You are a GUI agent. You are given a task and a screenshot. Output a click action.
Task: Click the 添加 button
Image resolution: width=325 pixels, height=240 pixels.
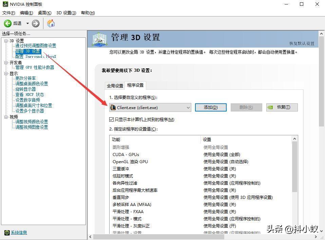point(211,107)
